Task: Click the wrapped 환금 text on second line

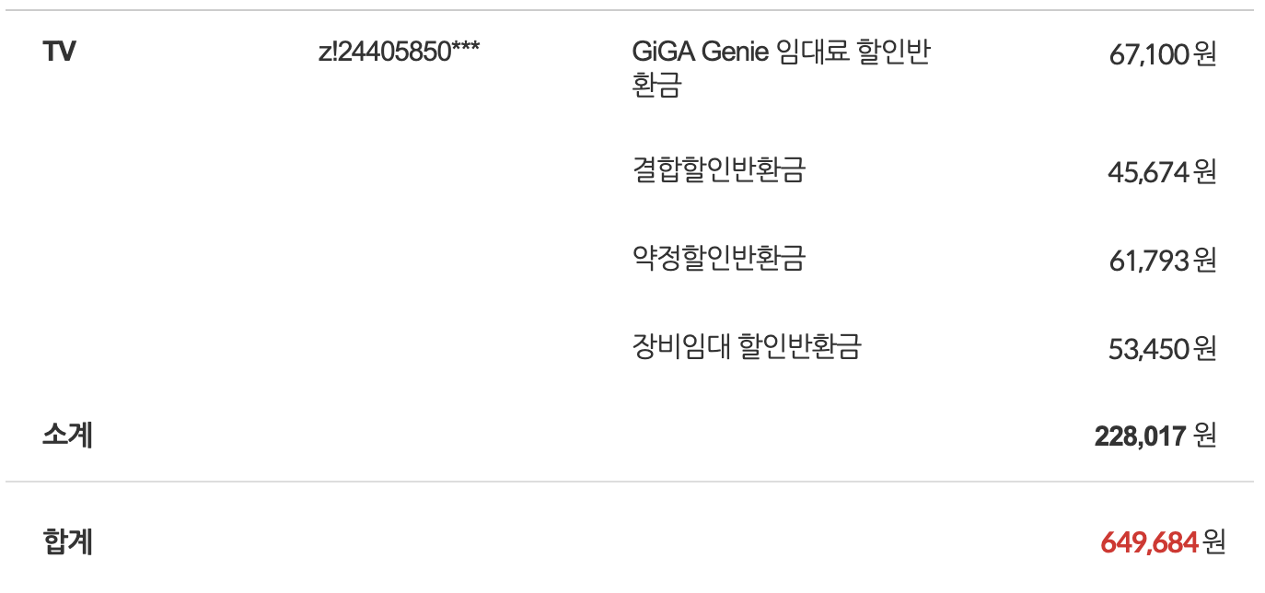Action: coord(656,87)
